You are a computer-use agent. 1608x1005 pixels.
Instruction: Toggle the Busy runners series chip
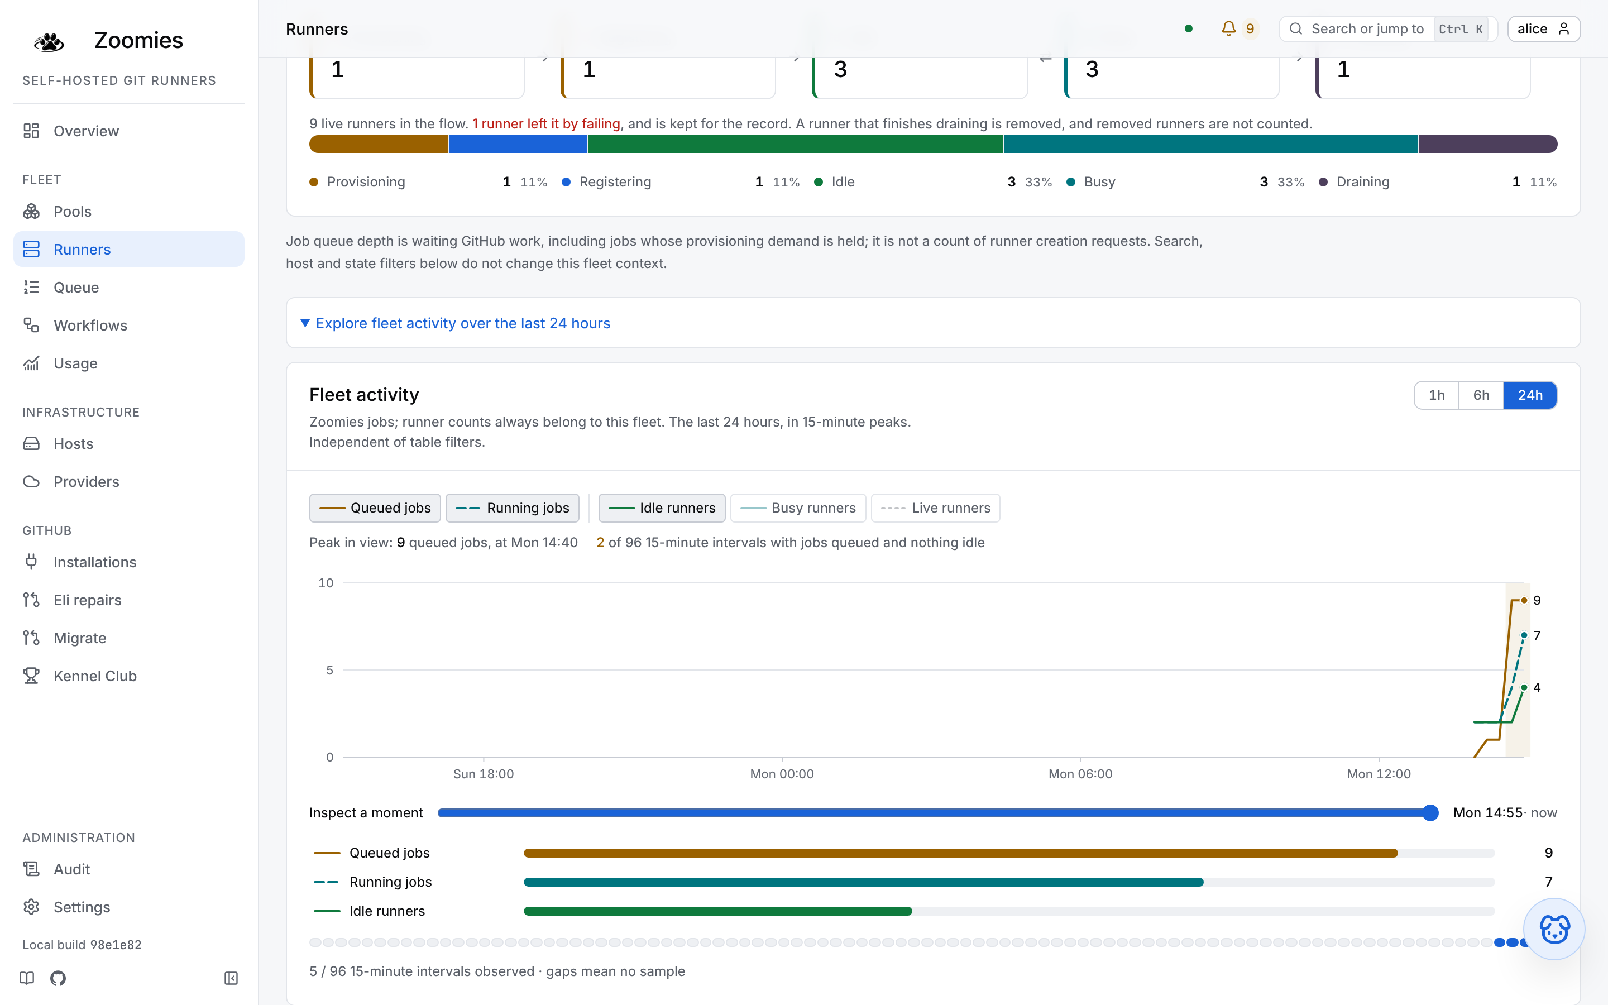798,508
